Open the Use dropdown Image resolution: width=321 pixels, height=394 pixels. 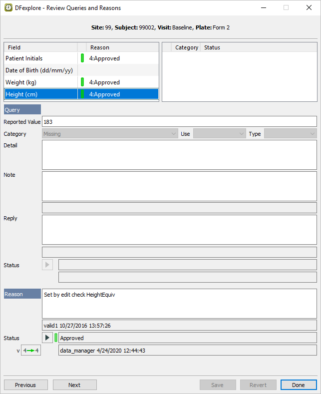coord(220,134)
